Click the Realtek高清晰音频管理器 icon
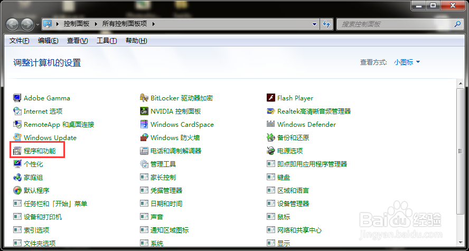The height and width of the screenshot is (251, 469). coord(271,111)
